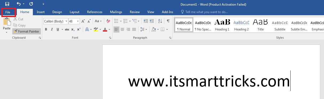Screen dimensions: 324x99
Task: Increase paragraph indent
Action: (152, 21)
